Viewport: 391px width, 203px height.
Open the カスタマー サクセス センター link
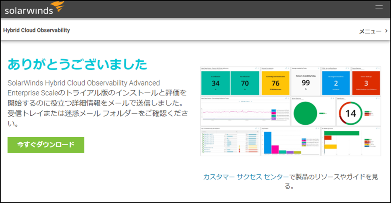coord(246,177)
